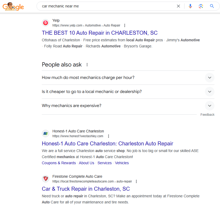Click the Google logo
The image size is (220, 205).
point(13,7)
